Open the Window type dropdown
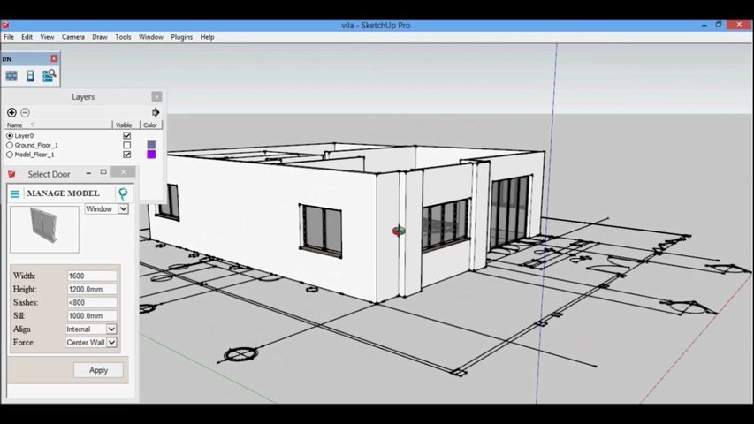The image size is (754, 424). click(123, 209)
